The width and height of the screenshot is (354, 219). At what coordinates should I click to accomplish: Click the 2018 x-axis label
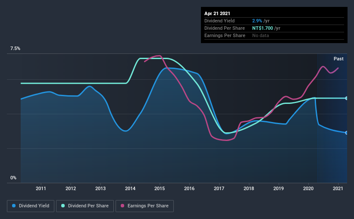(x=249, y=188)
